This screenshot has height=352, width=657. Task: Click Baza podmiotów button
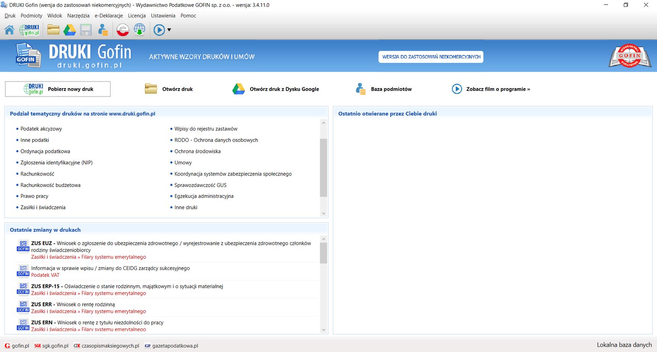tap(384, 89)
